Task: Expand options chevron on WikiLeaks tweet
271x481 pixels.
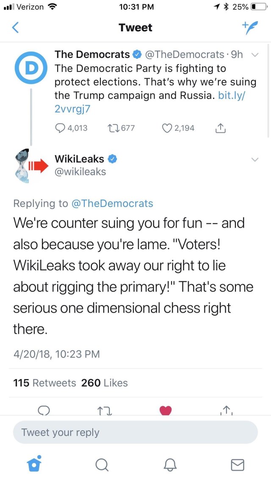Action: [255, 160]
